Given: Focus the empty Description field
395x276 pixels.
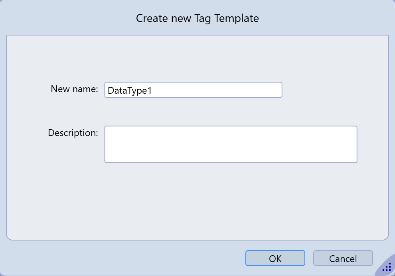Looking at the screenshot, I should coord(231,144).
